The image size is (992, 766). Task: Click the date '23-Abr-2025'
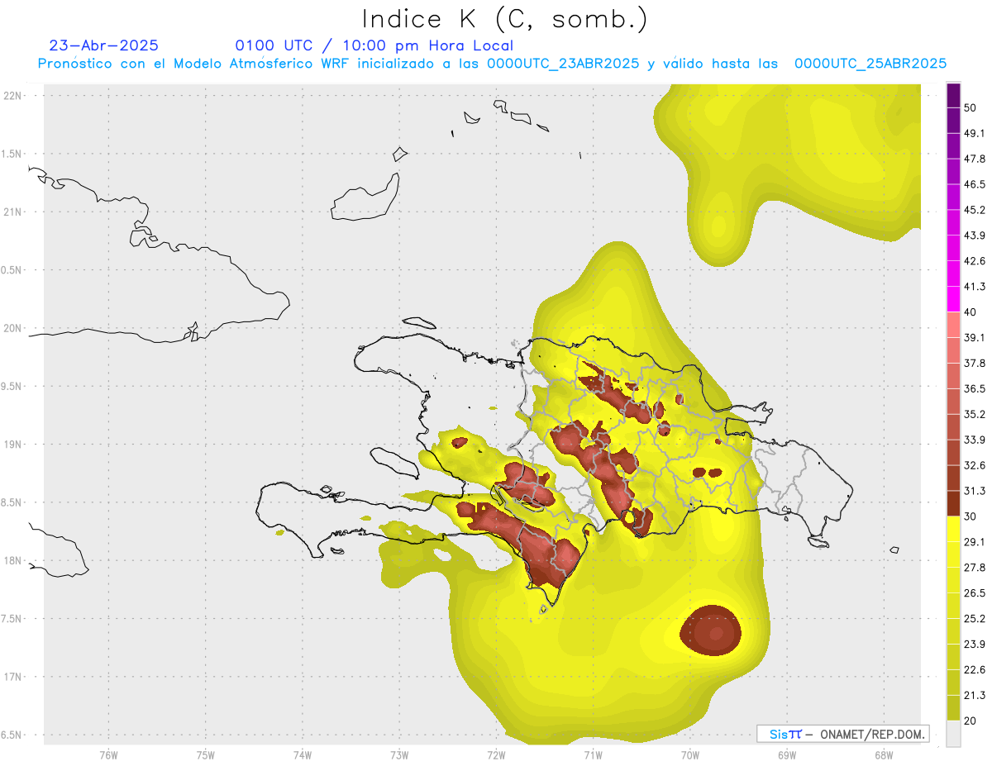[104, 45]
